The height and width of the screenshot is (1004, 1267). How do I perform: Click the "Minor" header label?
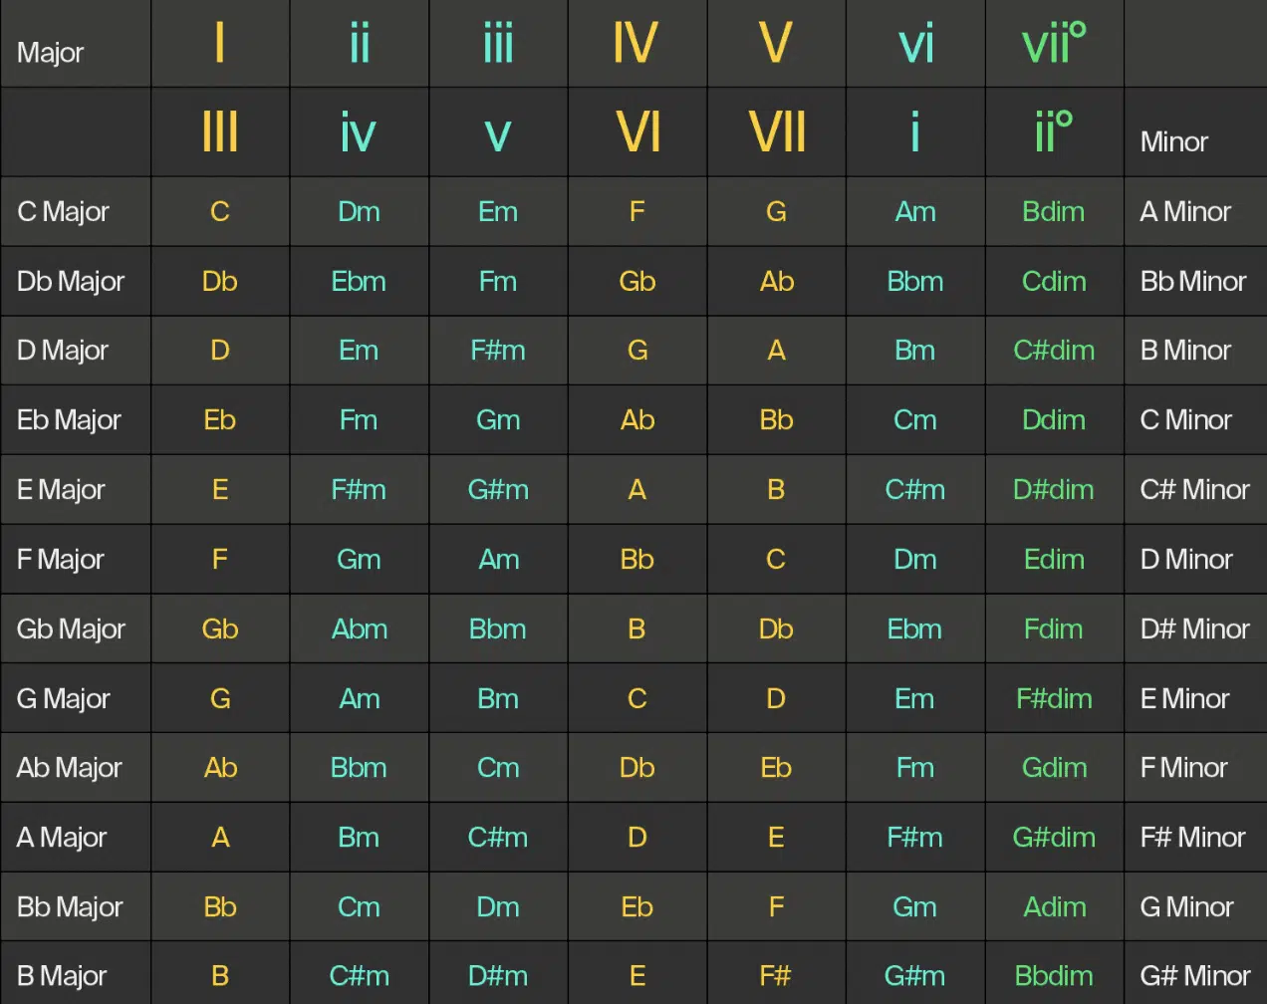[x=1174, y=141]
